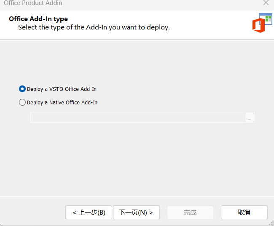Cancel the wizard with 取消 button
The image size is (274, 226).
coord(244,213)
